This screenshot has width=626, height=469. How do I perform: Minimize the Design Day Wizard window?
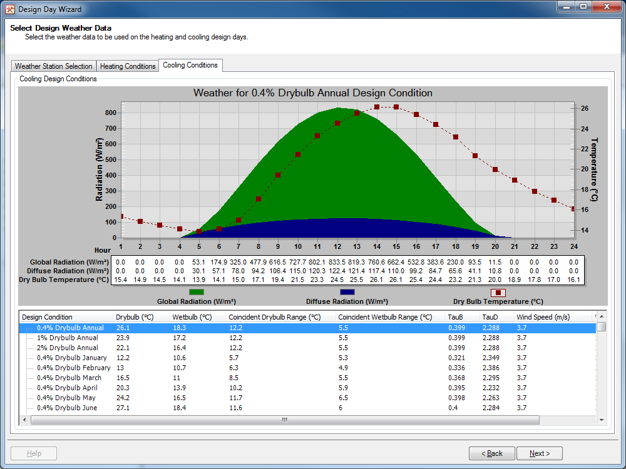click(566, 7)
